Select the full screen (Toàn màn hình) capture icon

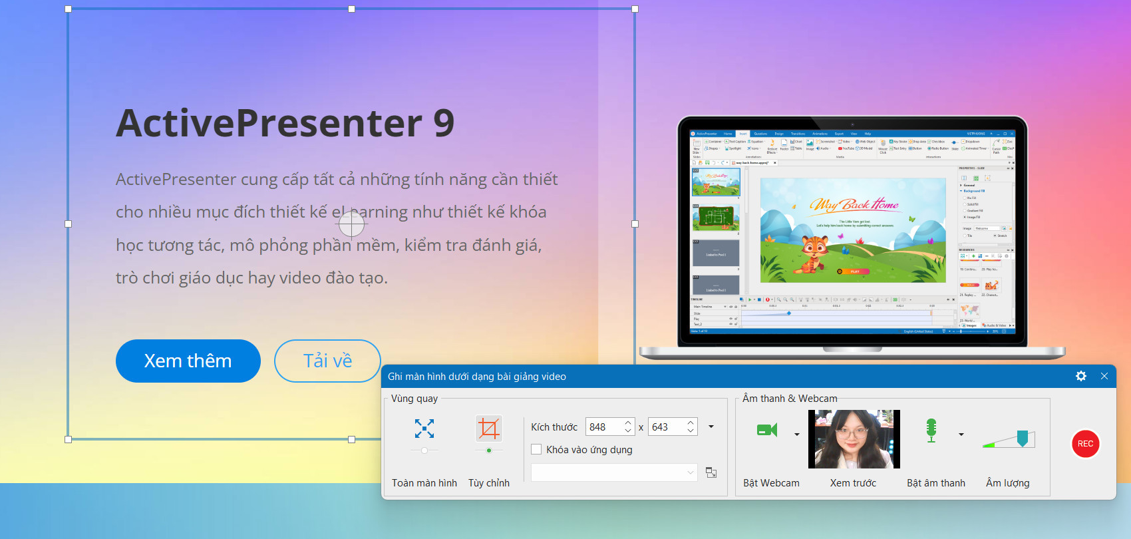(424, 429)
